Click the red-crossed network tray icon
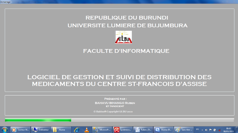 tap(219, 130)
